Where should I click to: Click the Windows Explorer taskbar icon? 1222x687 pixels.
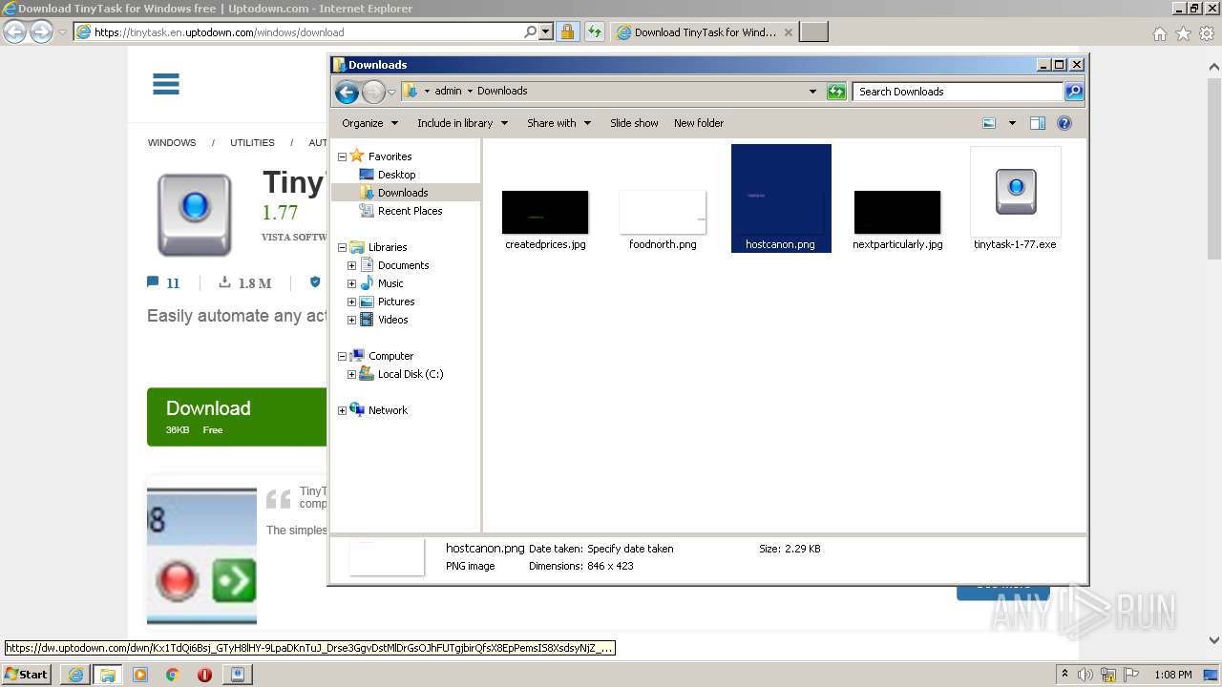coord(107,675)
